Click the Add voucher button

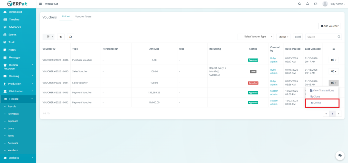pos(330,26)
